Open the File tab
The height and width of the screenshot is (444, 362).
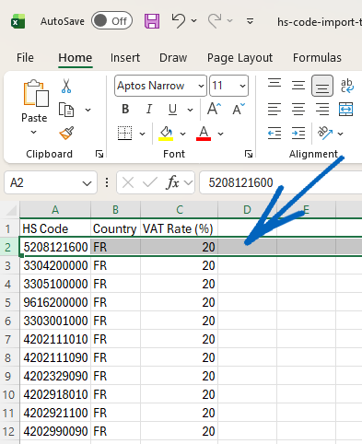(25, 58)
